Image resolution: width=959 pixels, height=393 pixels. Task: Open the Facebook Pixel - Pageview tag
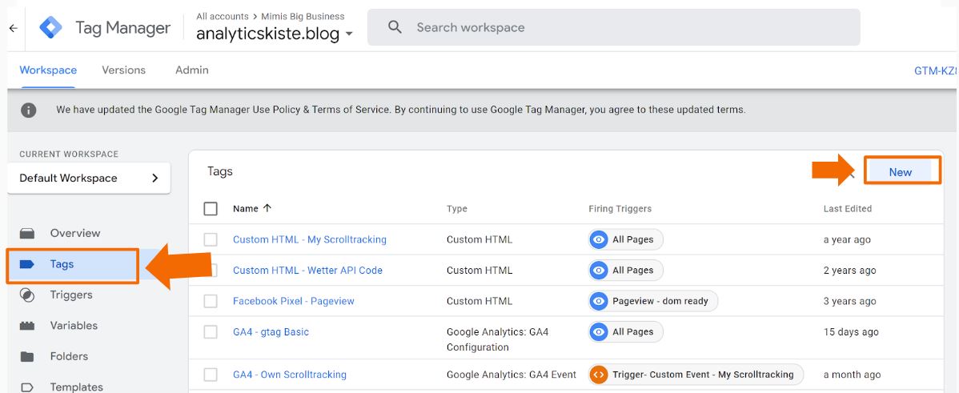[293, 301]
